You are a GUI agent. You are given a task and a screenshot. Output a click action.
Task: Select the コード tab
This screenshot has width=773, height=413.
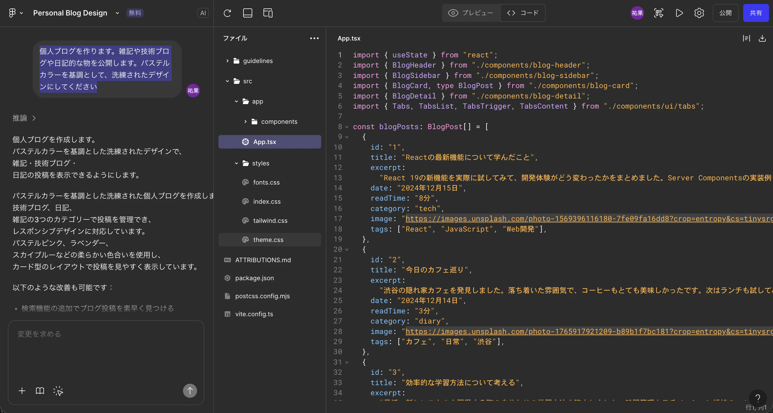click(x=523, y=13)
